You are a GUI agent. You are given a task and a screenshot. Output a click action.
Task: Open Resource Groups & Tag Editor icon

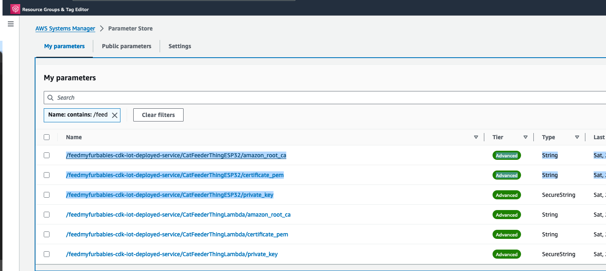click(15, 9)
